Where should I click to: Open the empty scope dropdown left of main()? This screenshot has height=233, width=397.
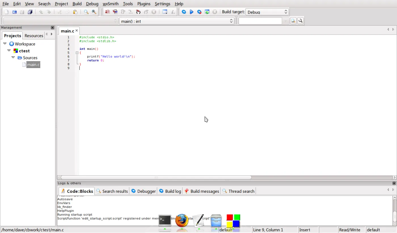60,21
